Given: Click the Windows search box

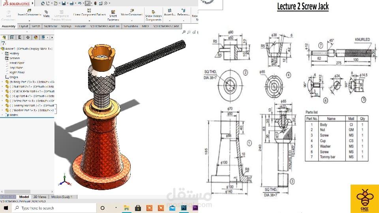Looking at the screenshot, I should (54, 208).
